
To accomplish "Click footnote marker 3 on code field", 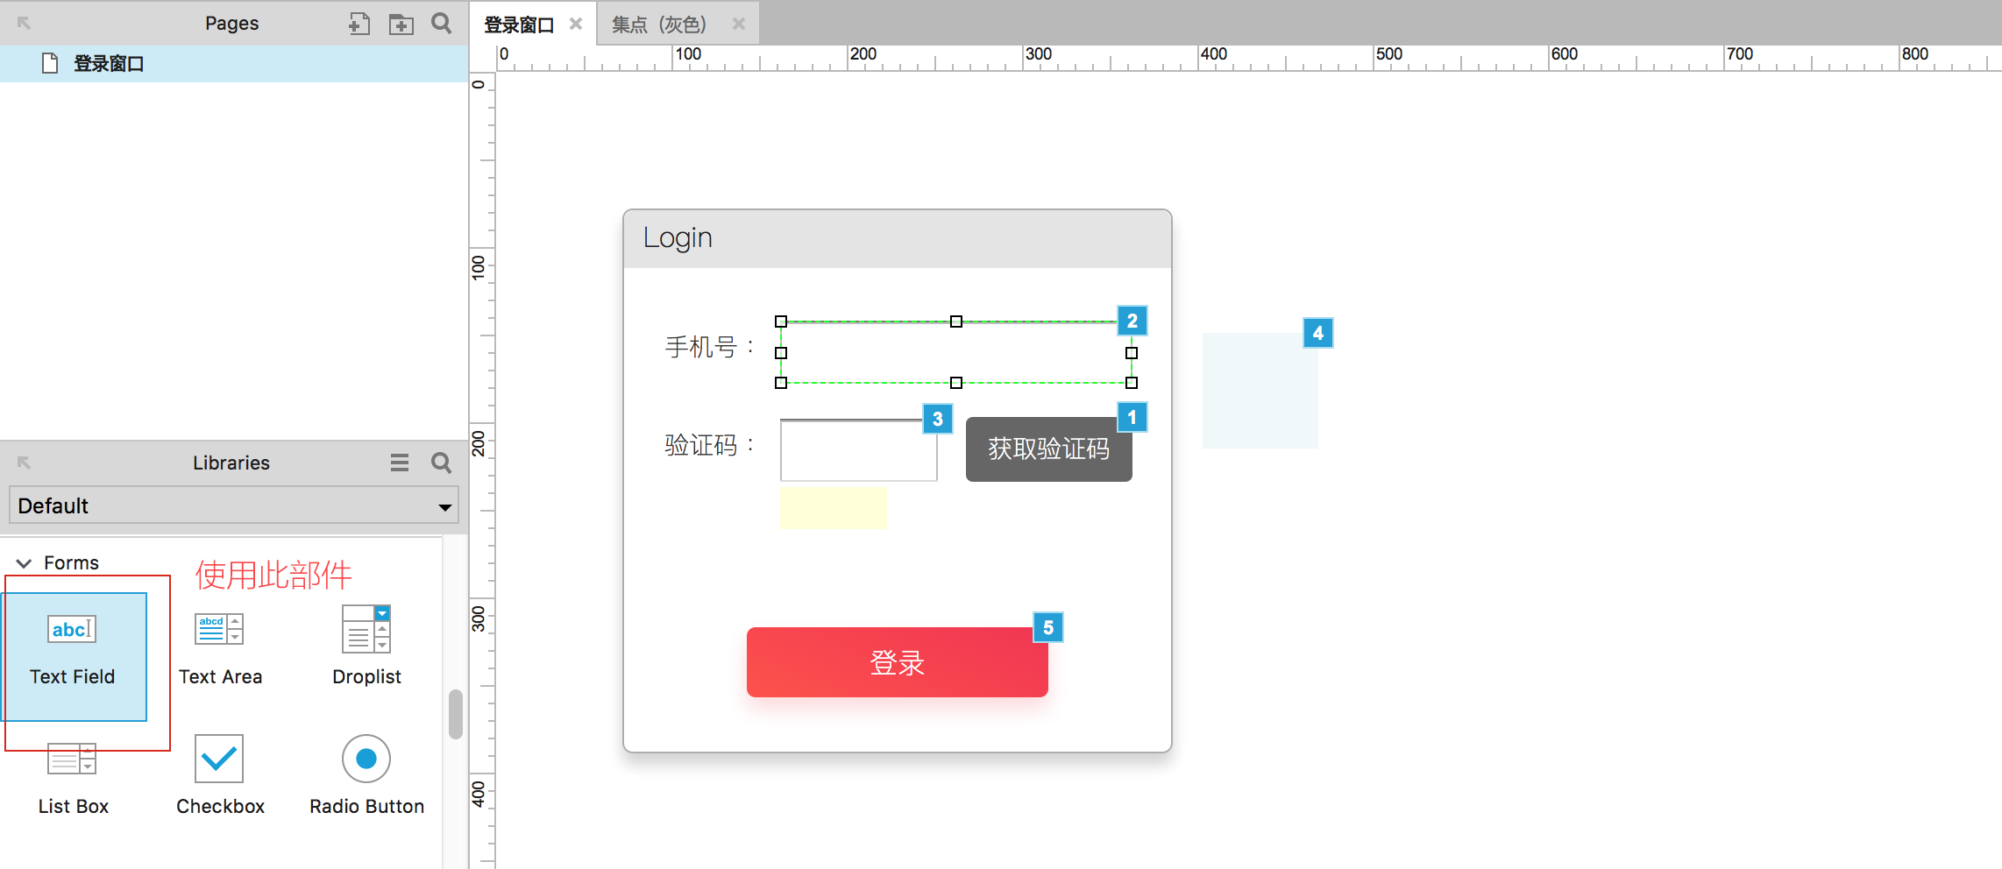I will pos(937,419).
